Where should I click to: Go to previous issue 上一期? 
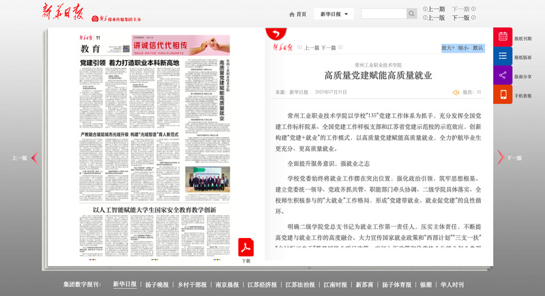pyautogui.click(x=436, y=9)
